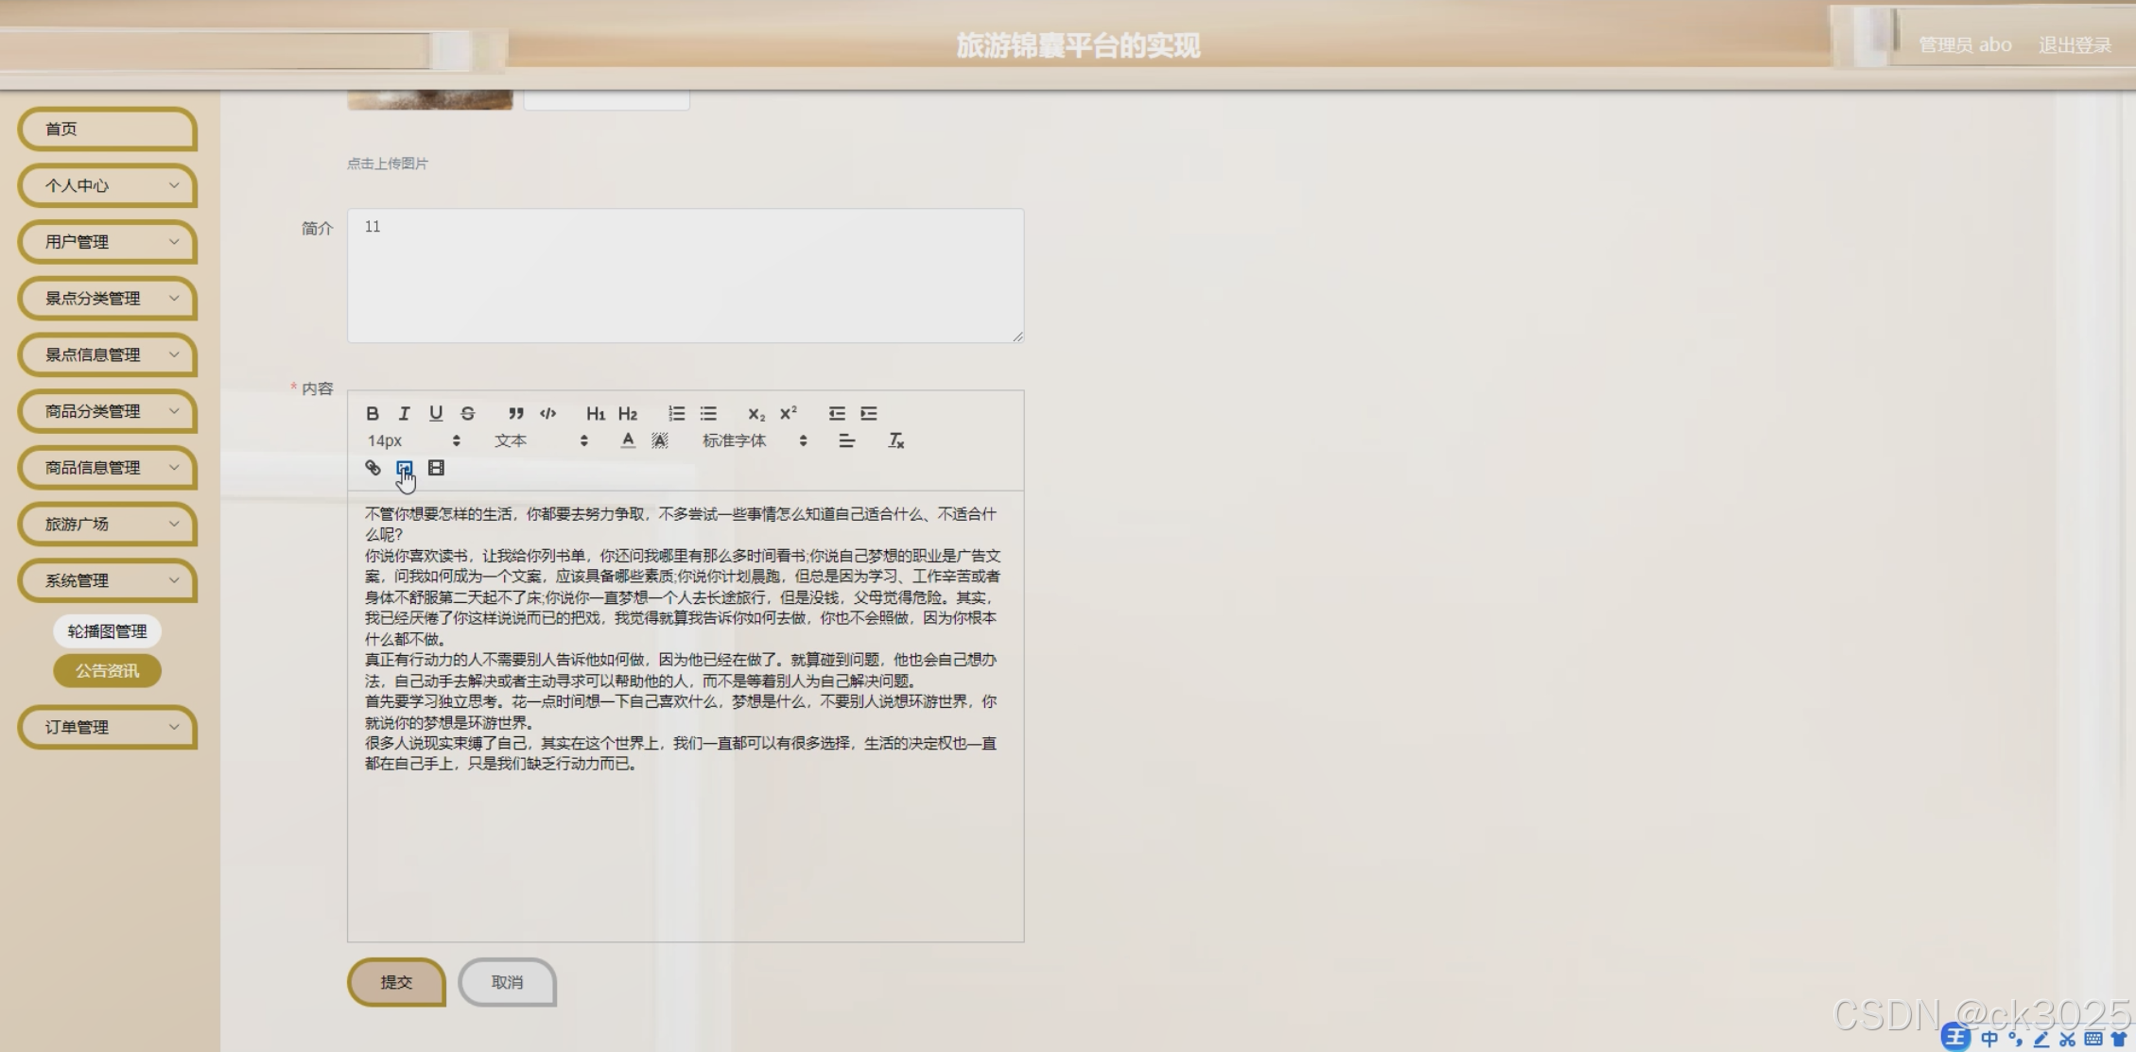Screen dimensions: 2136x1052
Task: Apply blockquote formatting to text
Action: [x=515, y=413]
